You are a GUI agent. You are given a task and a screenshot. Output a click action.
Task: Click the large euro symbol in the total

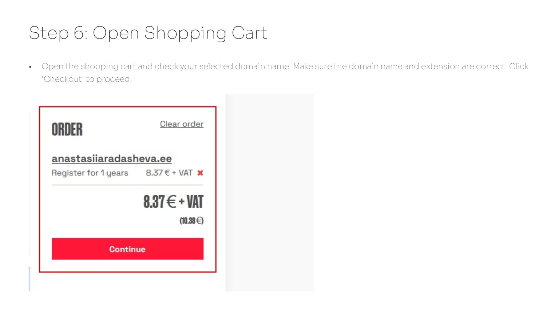coord(171,202)
